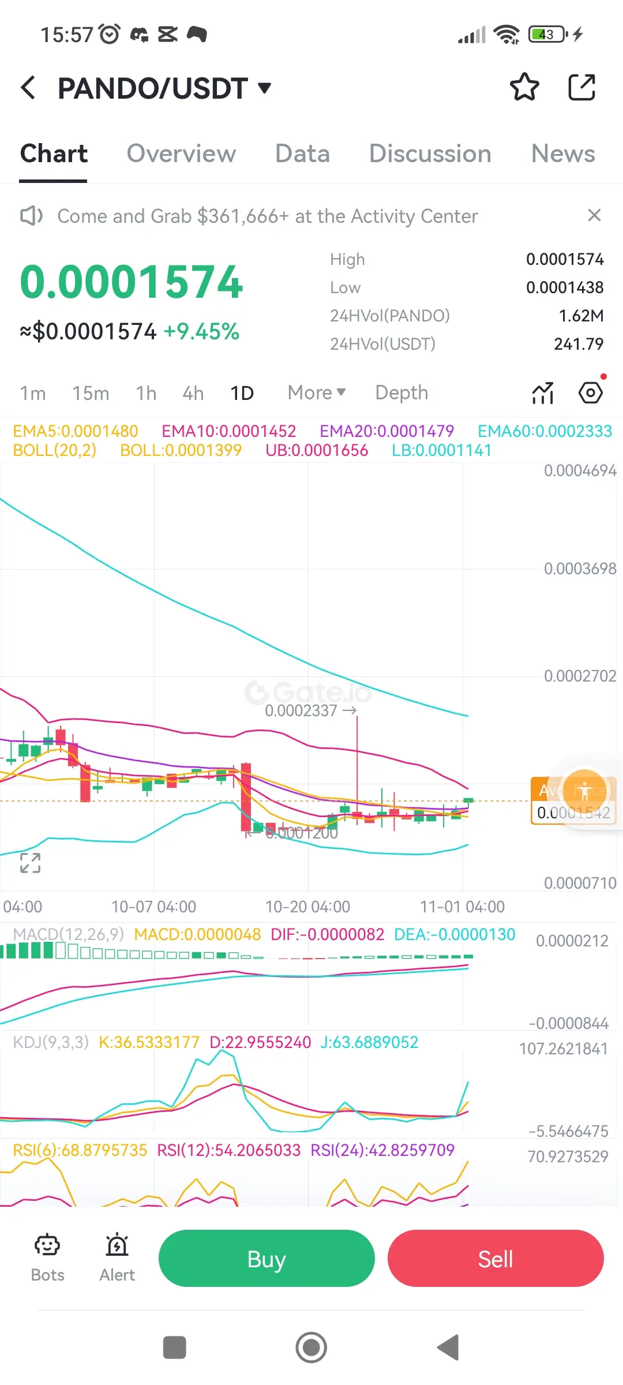Viewport: 623px width, 1385px height.
Task: Switch to the Overview tab
Action: pyautogui.click(x=181, y=154)
